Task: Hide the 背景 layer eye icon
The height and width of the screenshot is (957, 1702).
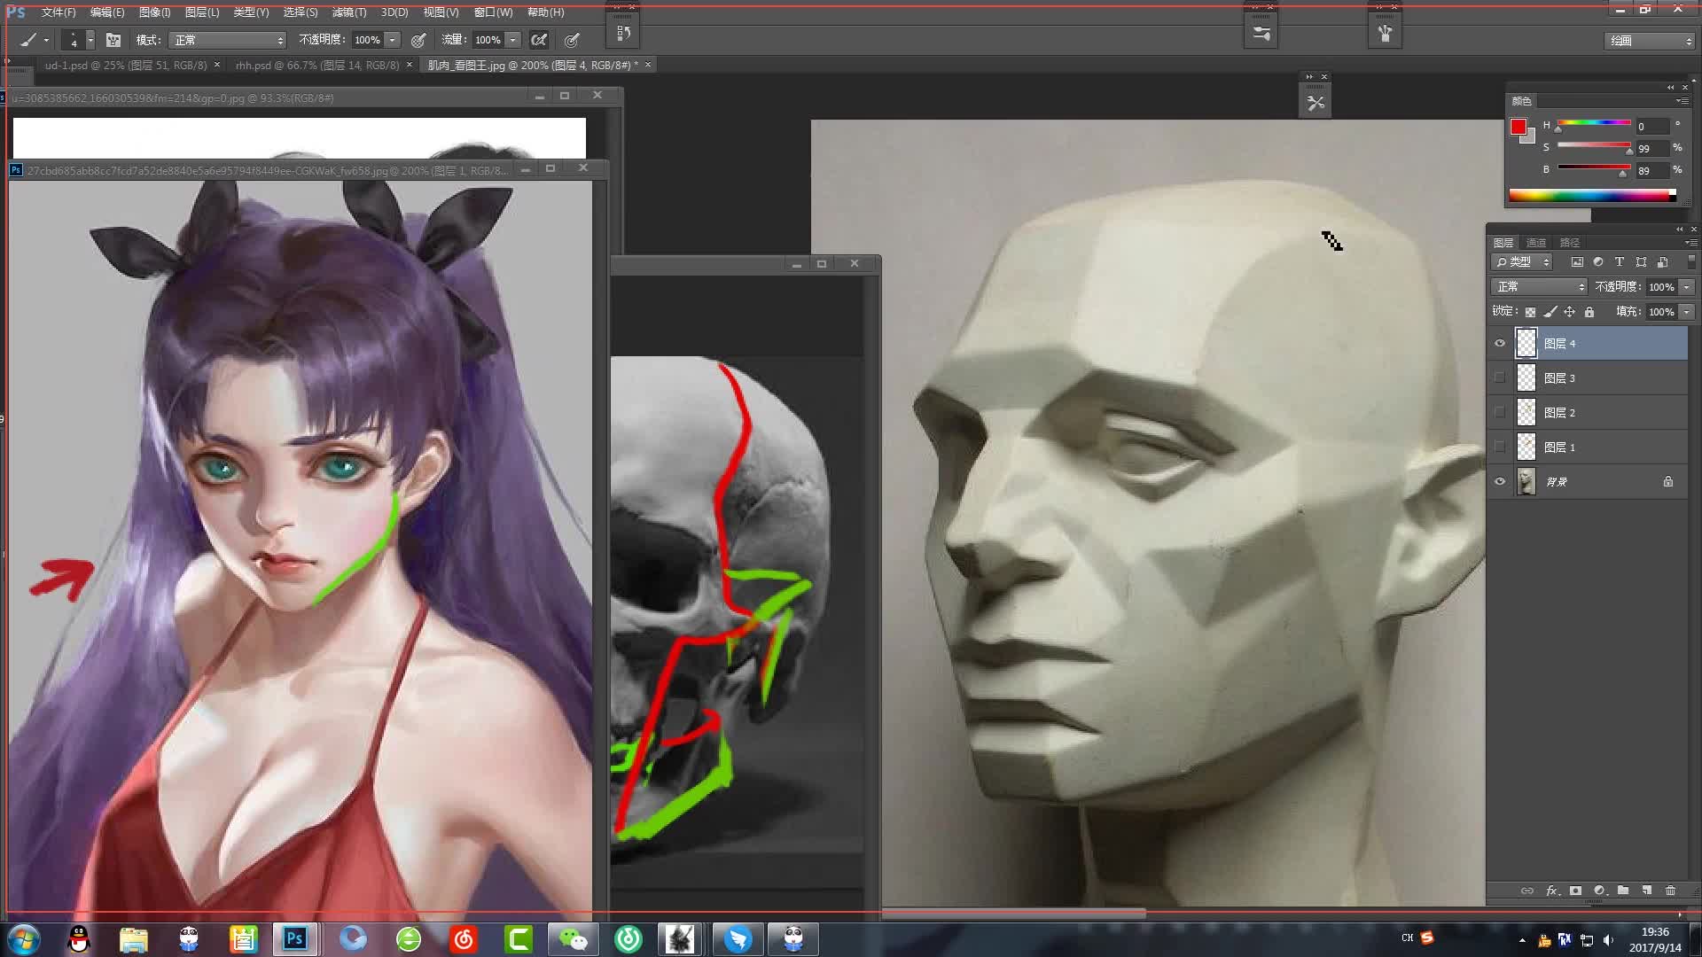Action: pos(1500,482)
